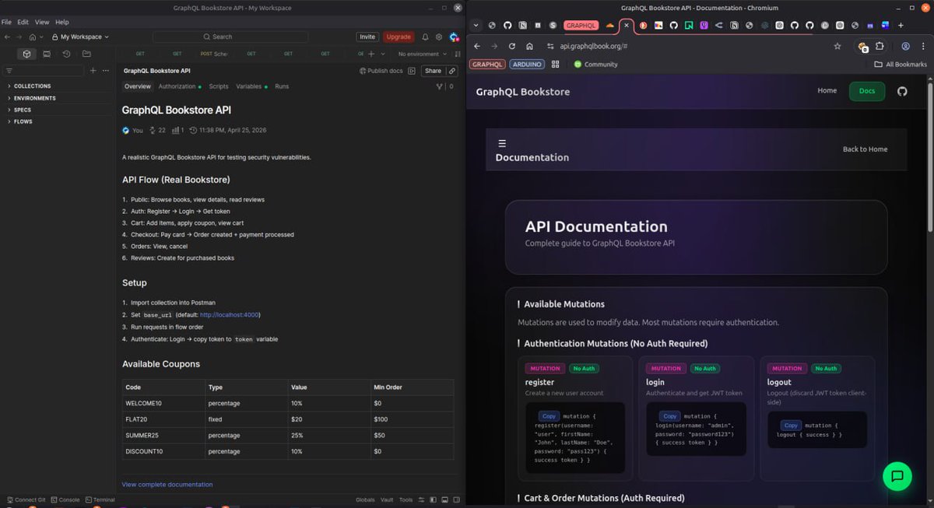Open the green chat bubble widget

897,476
